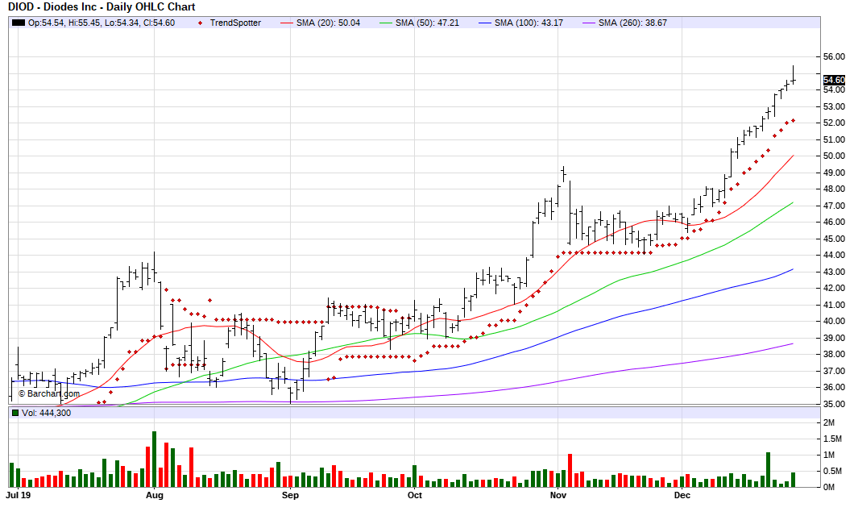Click the black OHLC legend swatch icon
The width and height of the screenshot is (854, 520).
[18, 24]
